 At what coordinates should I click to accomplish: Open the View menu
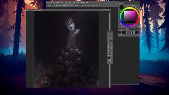pyautogui.click(x=78, y=2)
